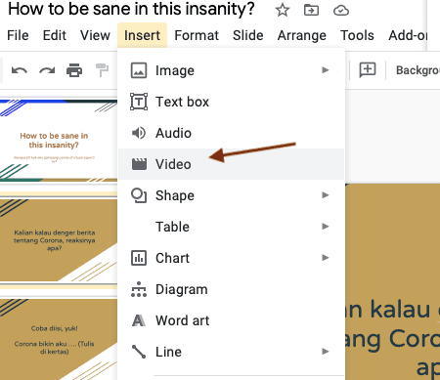Viewport: 440px width, 380px height.
Task: Open the Edit menu
Action: point(55,35)
